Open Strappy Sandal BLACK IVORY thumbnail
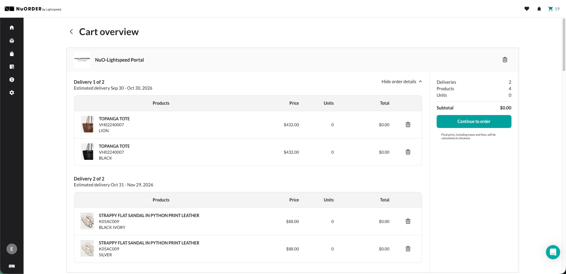 87,221
